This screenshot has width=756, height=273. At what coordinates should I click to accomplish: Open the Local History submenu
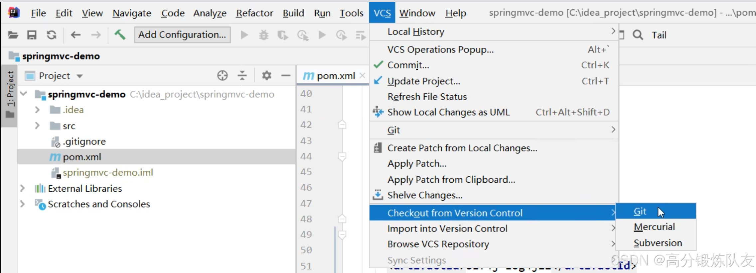[494, 32]
